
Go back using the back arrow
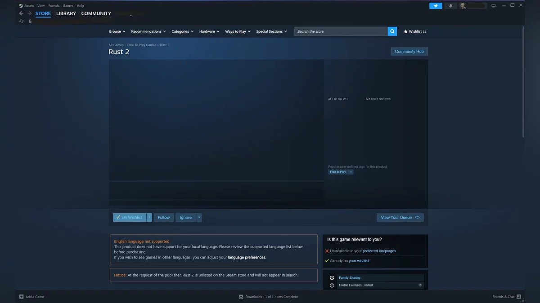[x=21, y=13]
